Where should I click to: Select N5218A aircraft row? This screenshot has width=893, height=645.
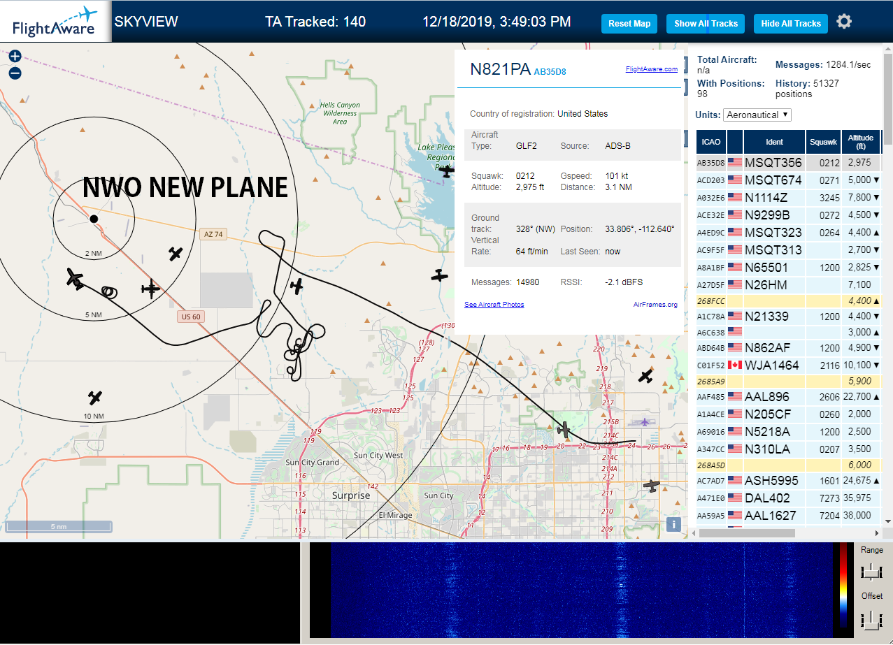788,431
